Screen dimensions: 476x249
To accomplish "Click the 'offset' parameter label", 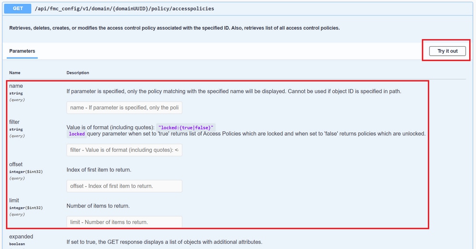I will pyautogui.click(x=16, y=164).
